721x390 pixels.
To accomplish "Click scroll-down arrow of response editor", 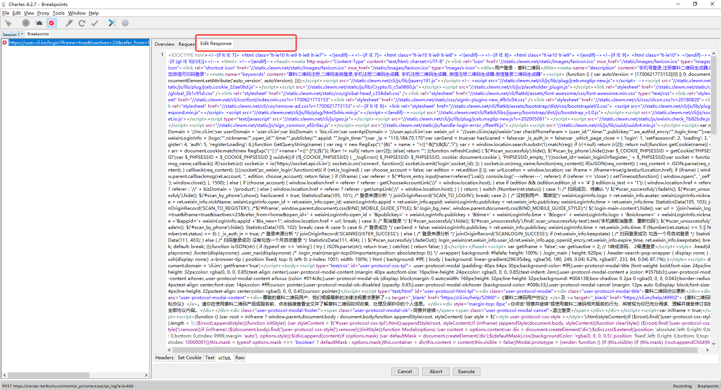I will [713, 343].
